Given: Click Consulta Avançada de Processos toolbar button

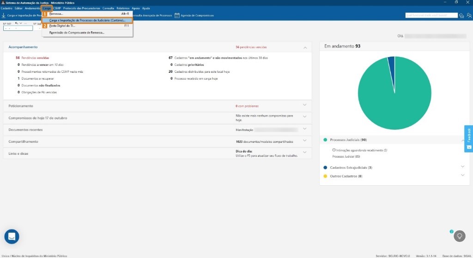Looking at the screenshot, I should click(x=152, y=15).
